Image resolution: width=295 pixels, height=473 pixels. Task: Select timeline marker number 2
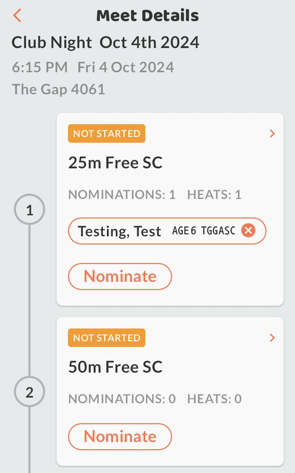[x=30, y=392]
